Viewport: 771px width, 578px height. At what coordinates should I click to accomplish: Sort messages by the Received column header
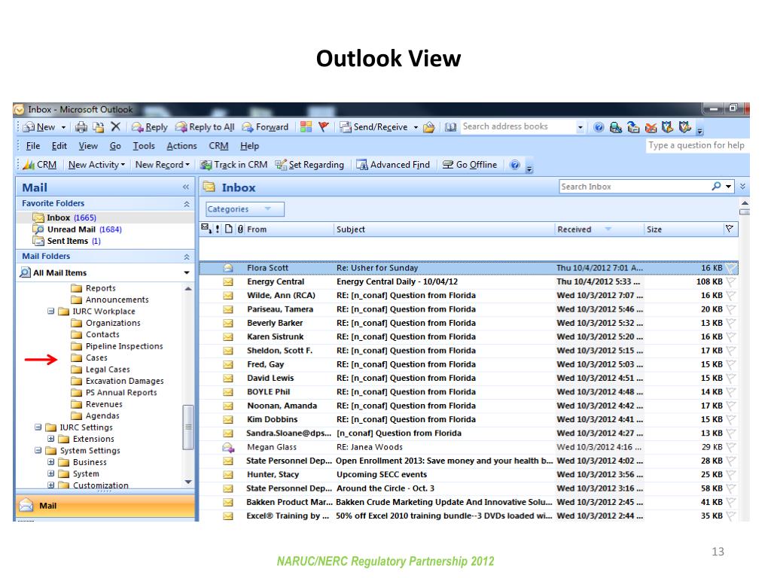[x=599, y=229]
